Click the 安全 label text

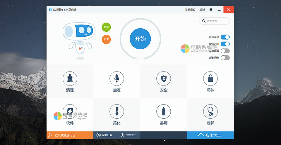(x=164, y=90)
